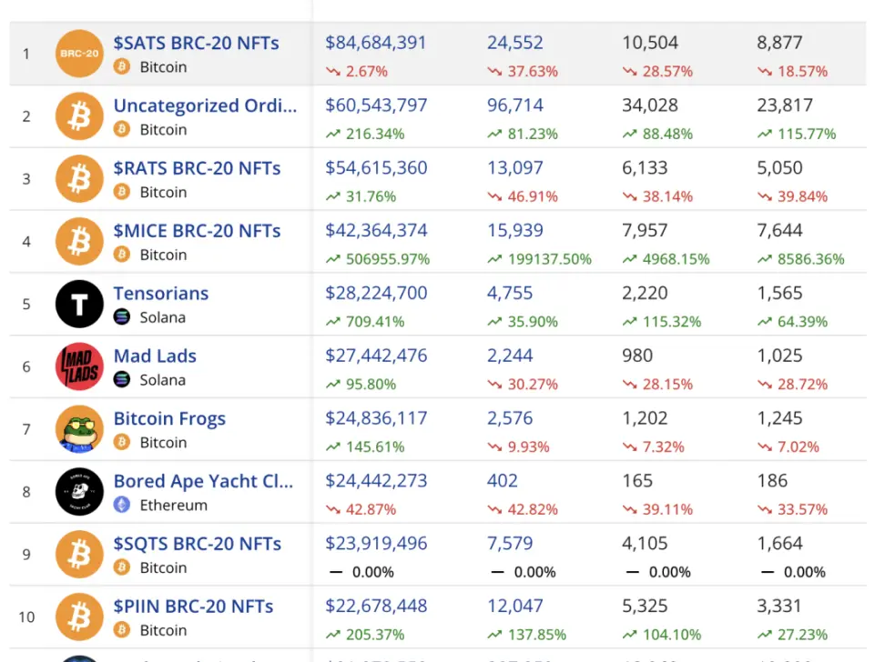This screenshot has width=885, height=662.
Task: Click the $22,678,448 volume for $PIIN
Action: click(x=376, y=607)
